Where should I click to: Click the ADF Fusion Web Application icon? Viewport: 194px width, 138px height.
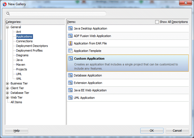click(x=70, y=36)
